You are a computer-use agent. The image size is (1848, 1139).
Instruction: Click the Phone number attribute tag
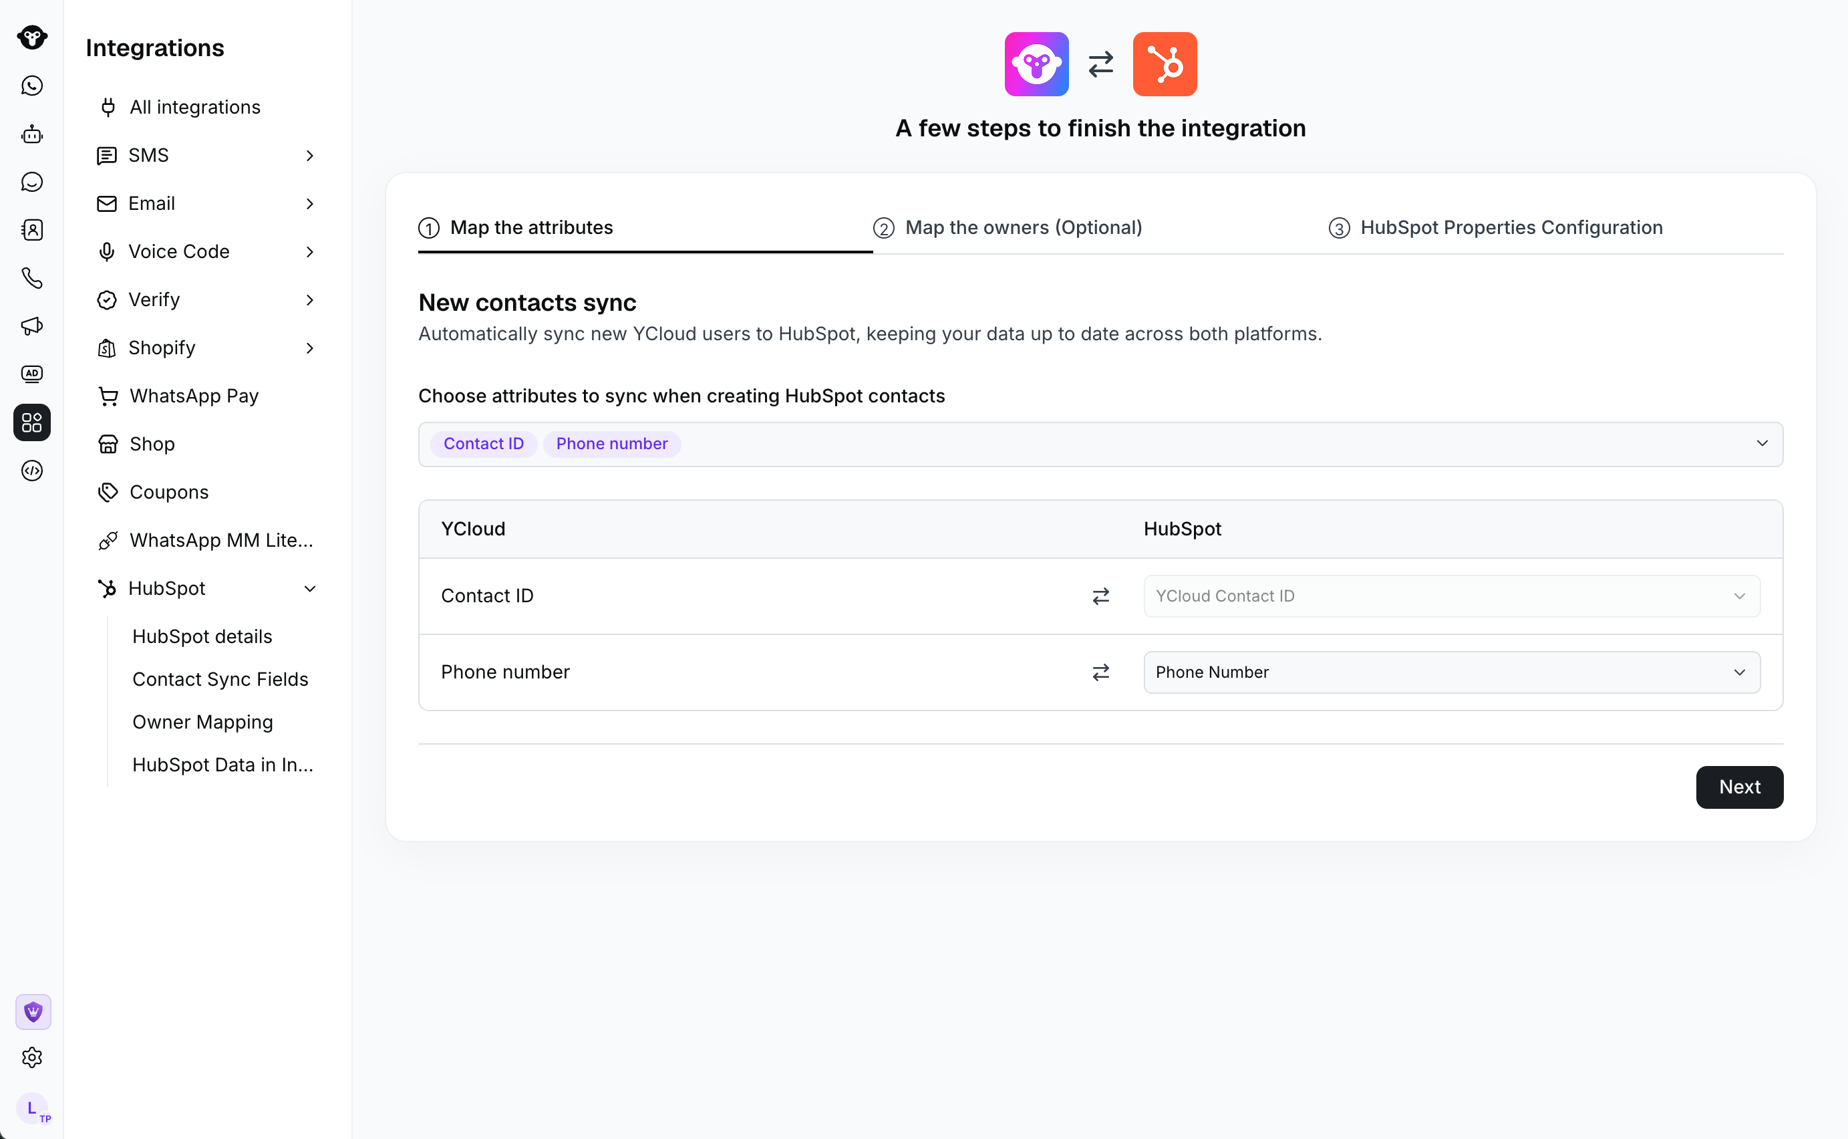tap(611, 444)
